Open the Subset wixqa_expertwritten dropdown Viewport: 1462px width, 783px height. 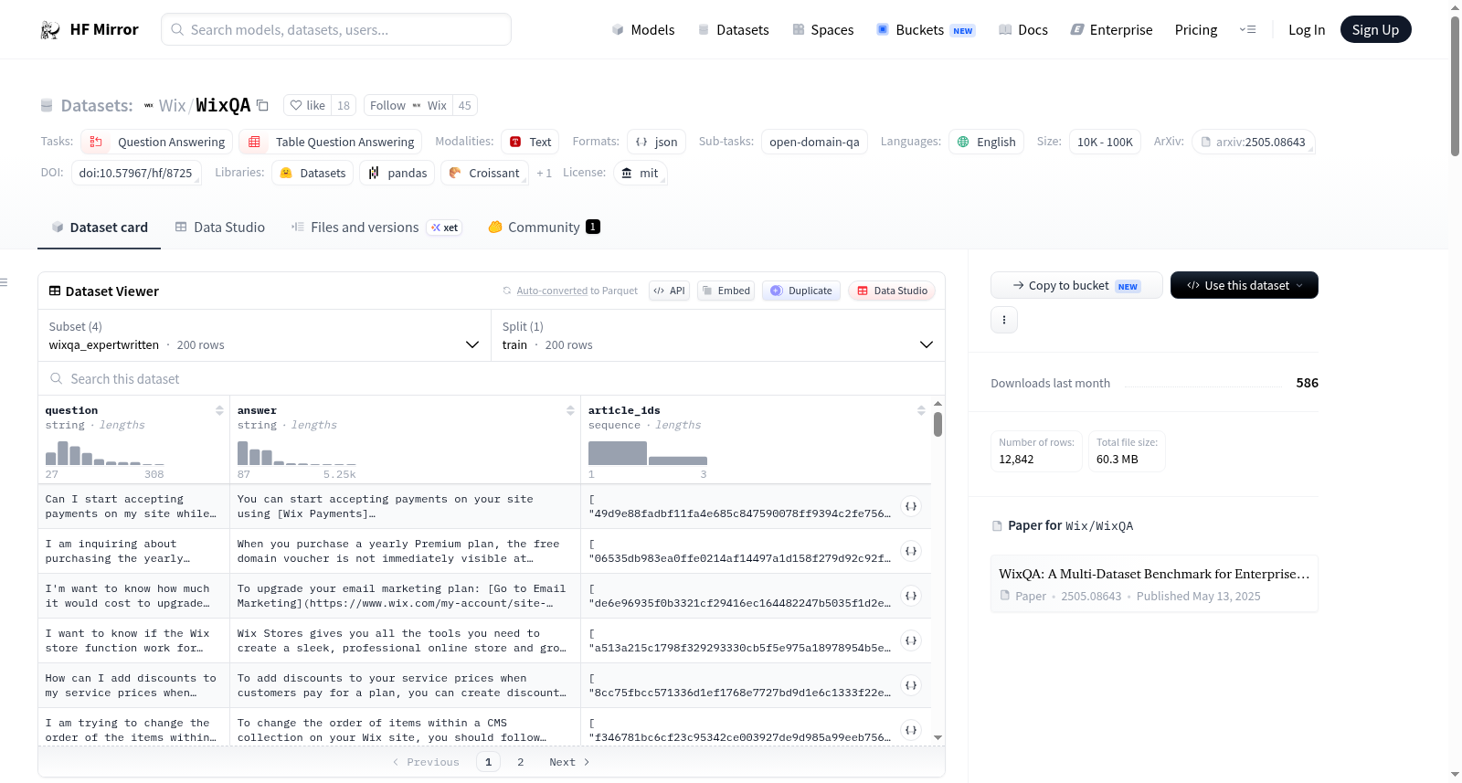point(264,336)
